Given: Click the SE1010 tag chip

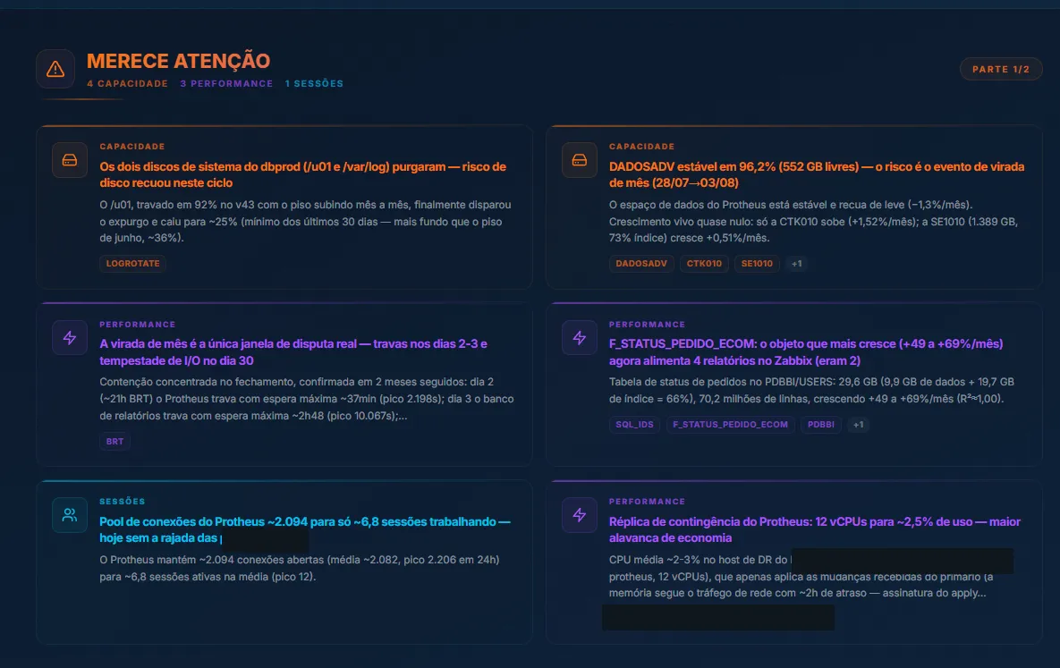Looking at the screenshot, I should (757, 264).
